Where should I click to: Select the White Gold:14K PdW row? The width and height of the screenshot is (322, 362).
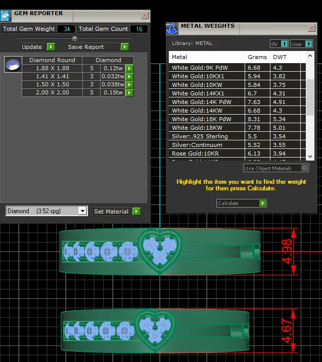237,102
